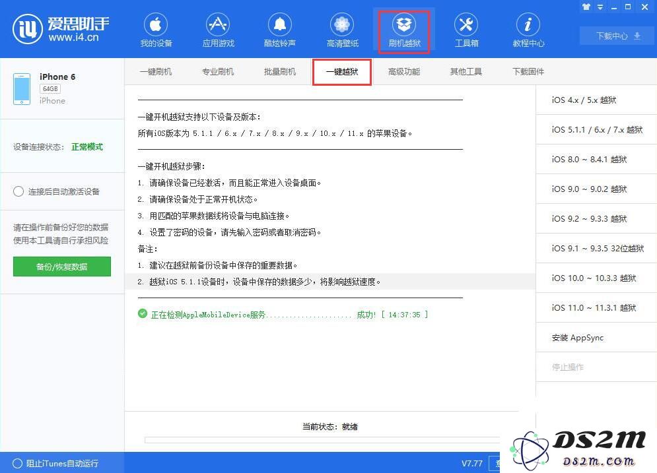
Task: Click the iPhone 6 device name
Action: coord(57,77)
